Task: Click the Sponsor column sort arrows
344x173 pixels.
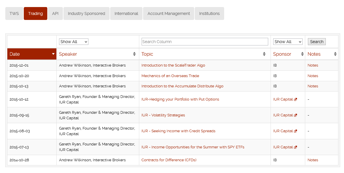Action: [302, 54]
